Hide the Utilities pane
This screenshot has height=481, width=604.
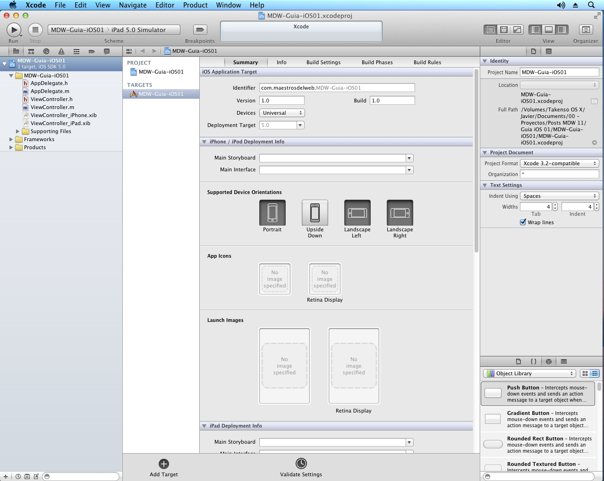coord(562,30)
